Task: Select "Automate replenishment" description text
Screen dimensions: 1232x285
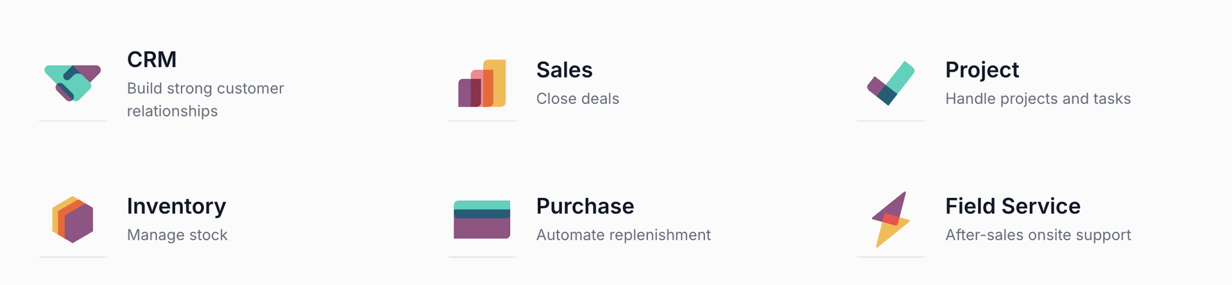Action: pos(623,235)
